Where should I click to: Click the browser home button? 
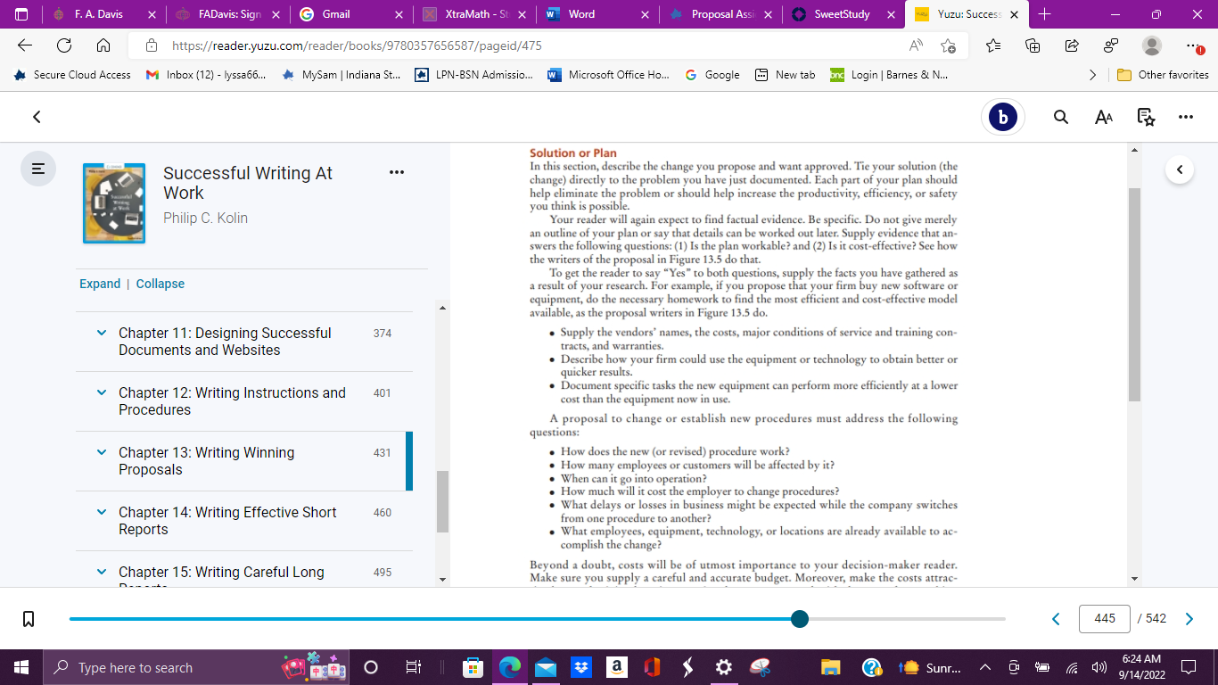(x=103, y=45)
